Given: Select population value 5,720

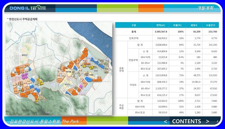Looking at the screenshot, I should 214,69.
